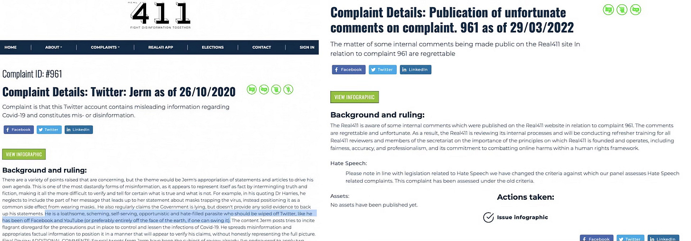Click the bottom-right LinkedIn share button
The image size is (691, 241).
point(663,238)
